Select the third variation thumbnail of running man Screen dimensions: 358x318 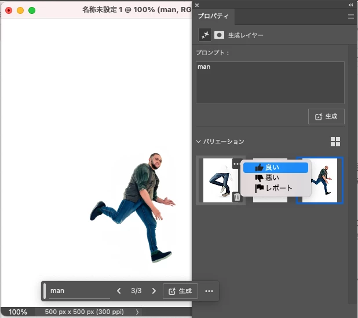coord(320,180)
